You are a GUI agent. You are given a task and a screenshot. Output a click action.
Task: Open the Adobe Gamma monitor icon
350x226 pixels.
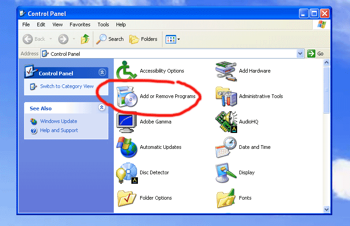(x=127, y=122)
